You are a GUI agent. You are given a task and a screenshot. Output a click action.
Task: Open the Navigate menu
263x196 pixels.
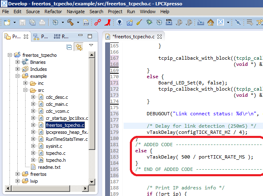(x=75, y=12)
